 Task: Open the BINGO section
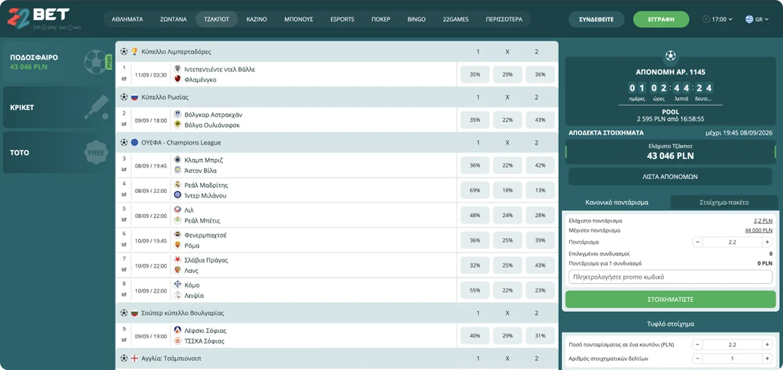click(417, 19)
